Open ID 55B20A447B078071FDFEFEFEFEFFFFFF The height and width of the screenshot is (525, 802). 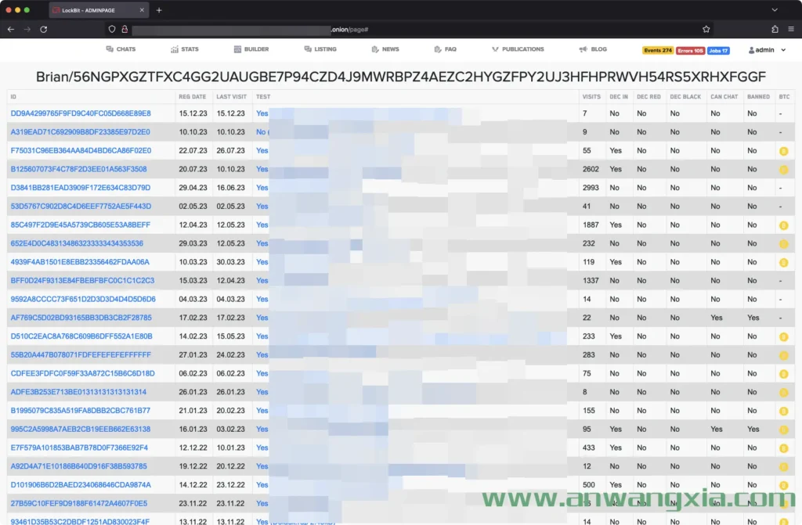[x=81, y=354]
